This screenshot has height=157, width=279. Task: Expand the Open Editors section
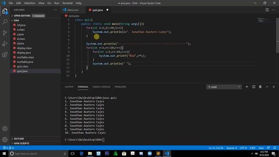[x=22, y=16]
